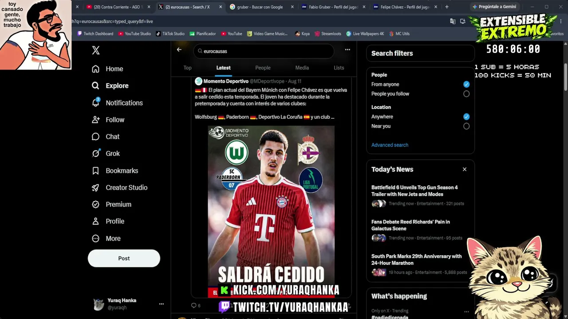Viewport: 568px width, 319px height.
Task: Switch to the Top search tab
Action: click(188, 68)
